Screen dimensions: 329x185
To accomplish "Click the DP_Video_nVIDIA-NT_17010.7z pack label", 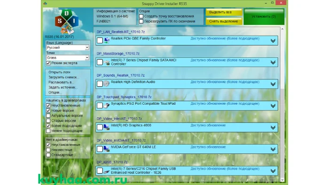I will (121, 140).
